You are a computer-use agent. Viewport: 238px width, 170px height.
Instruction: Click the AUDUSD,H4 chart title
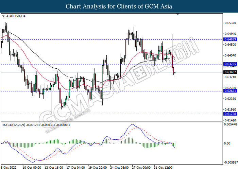click(x=16, y=16)
